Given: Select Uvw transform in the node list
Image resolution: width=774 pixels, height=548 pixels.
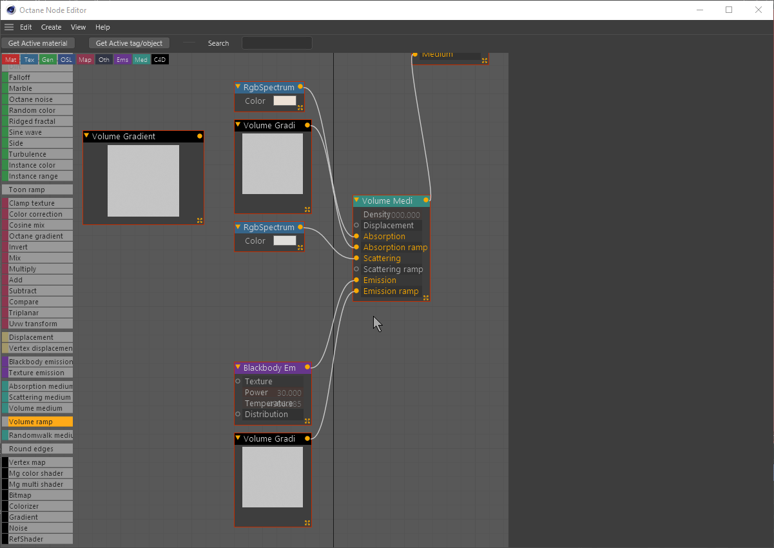Looking at the screenshot, I should coord(37,324).
